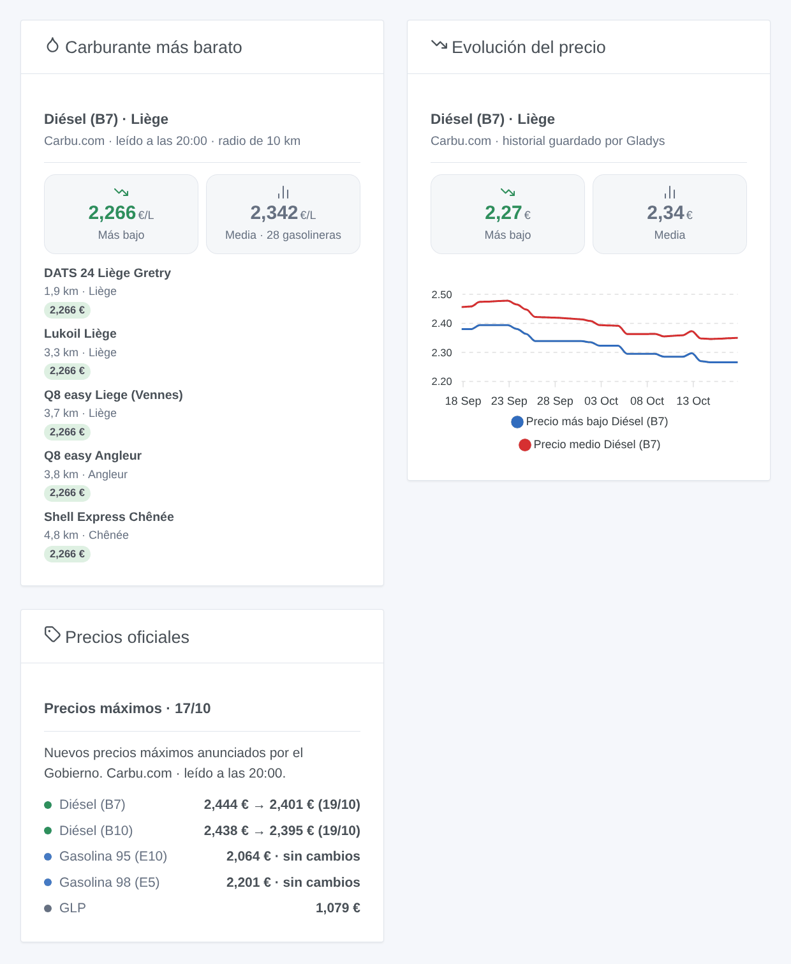Image resolution: width=791 pixels, height=964 pixels.
Task: Open the Q8 easy Liege (Vennes) station
Action: click(x=114, y=395)
